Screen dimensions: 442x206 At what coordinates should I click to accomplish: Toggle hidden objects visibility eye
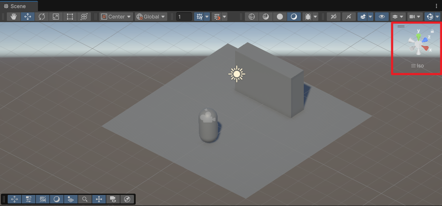[382, 17]
